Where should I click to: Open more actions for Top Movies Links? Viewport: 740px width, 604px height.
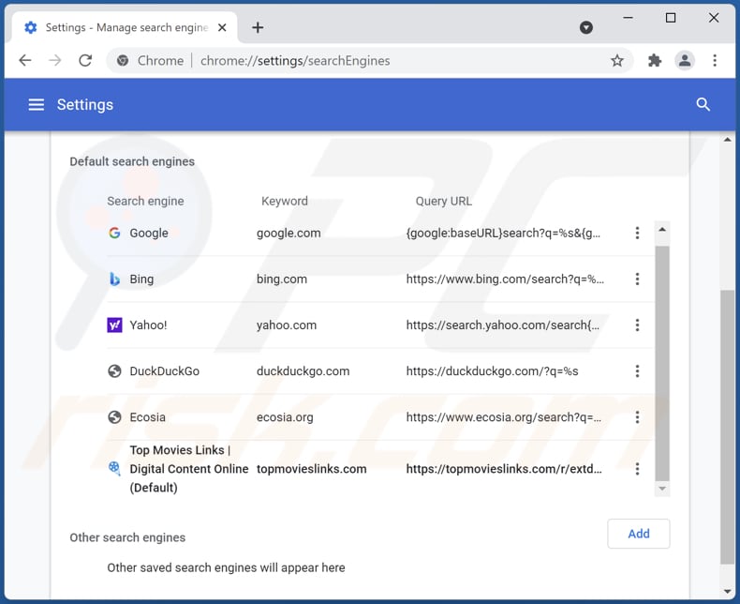637,469
